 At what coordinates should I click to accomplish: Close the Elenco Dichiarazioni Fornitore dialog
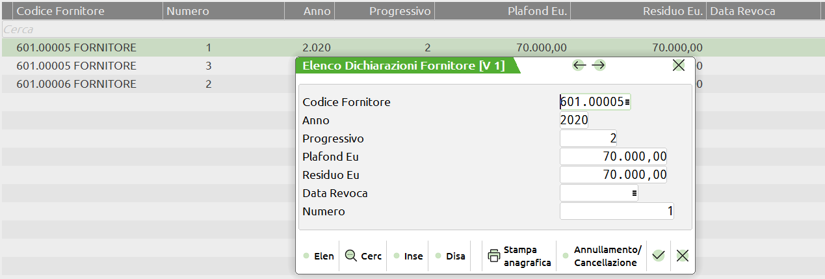tap(678, 65)
